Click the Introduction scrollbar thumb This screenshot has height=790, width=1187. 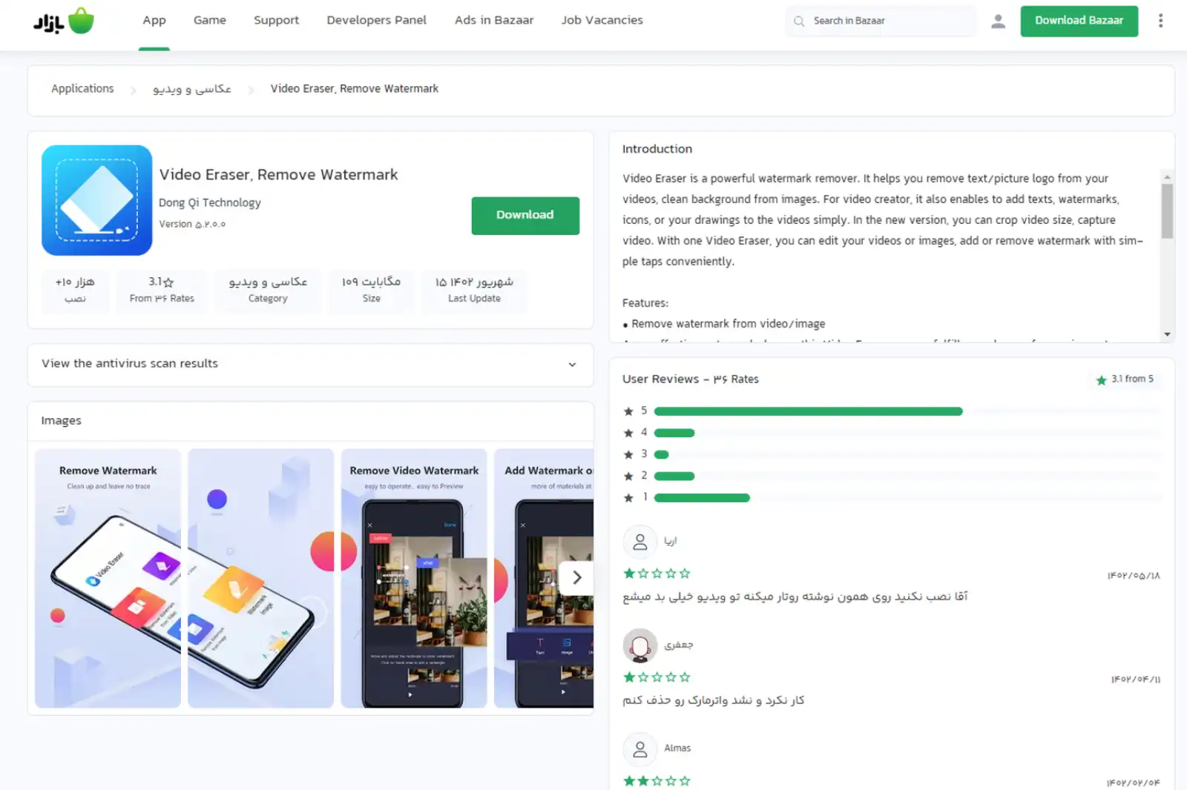pos(1167,211)
